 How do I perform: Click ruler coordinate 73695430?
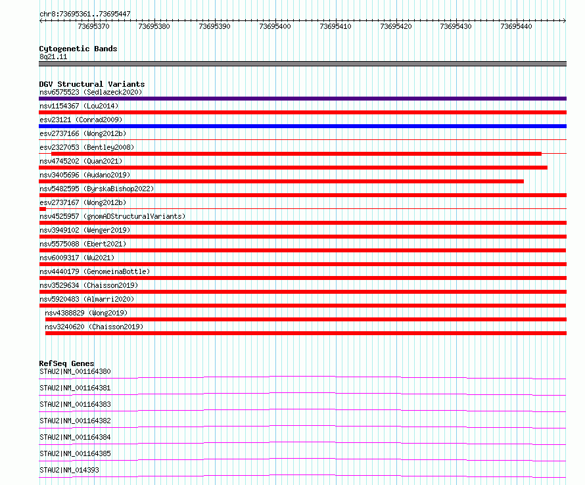(456, 26)
